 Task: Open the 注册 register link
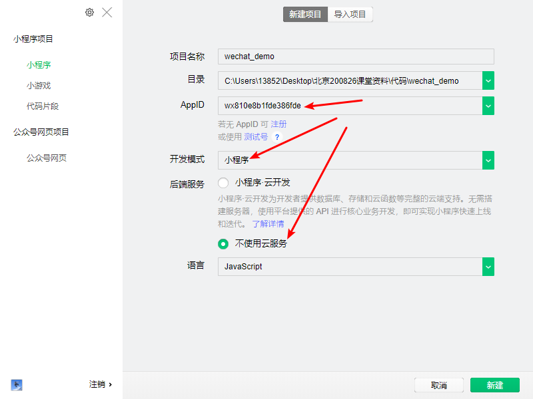coord(278,124)
